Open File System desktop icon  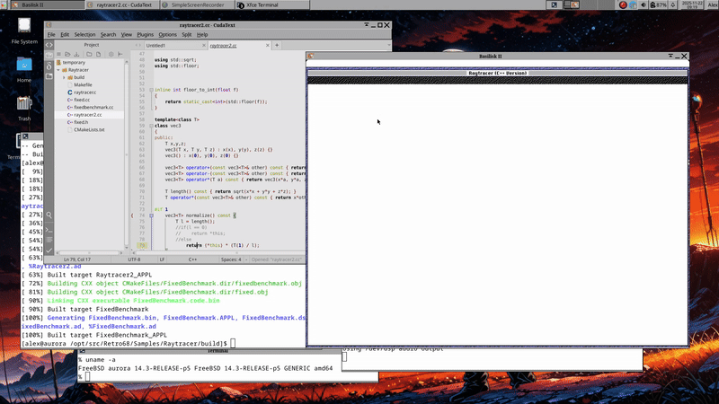pyautogui.click(x=24, y=31)
